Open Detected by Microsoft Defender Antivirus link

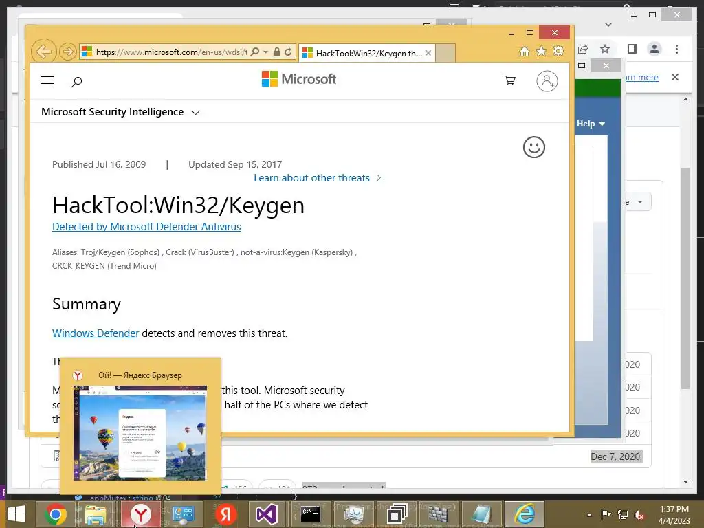click(146, 227)
